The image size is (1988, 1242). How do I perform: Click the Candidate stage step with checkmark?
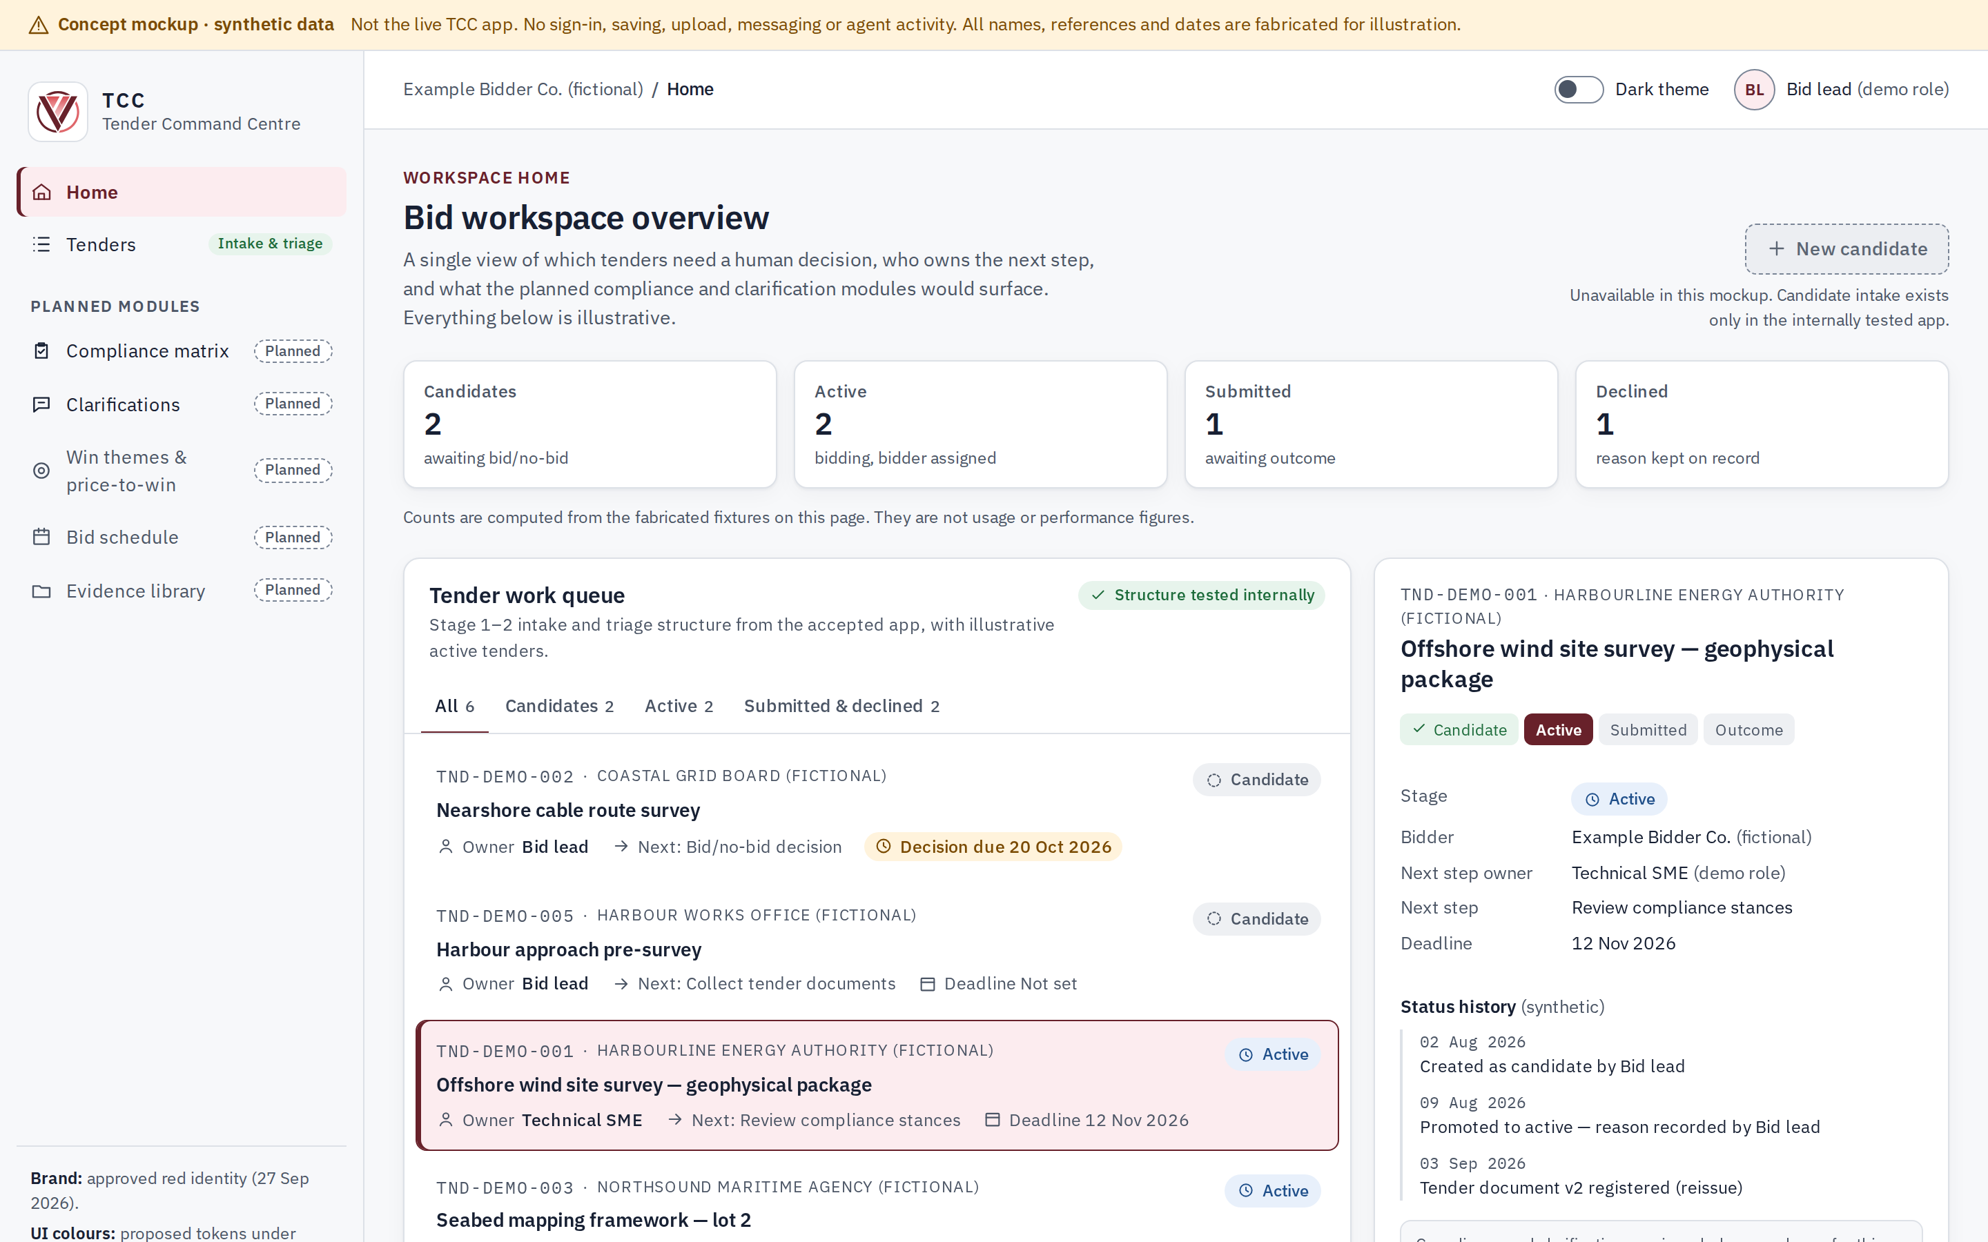1459,730
